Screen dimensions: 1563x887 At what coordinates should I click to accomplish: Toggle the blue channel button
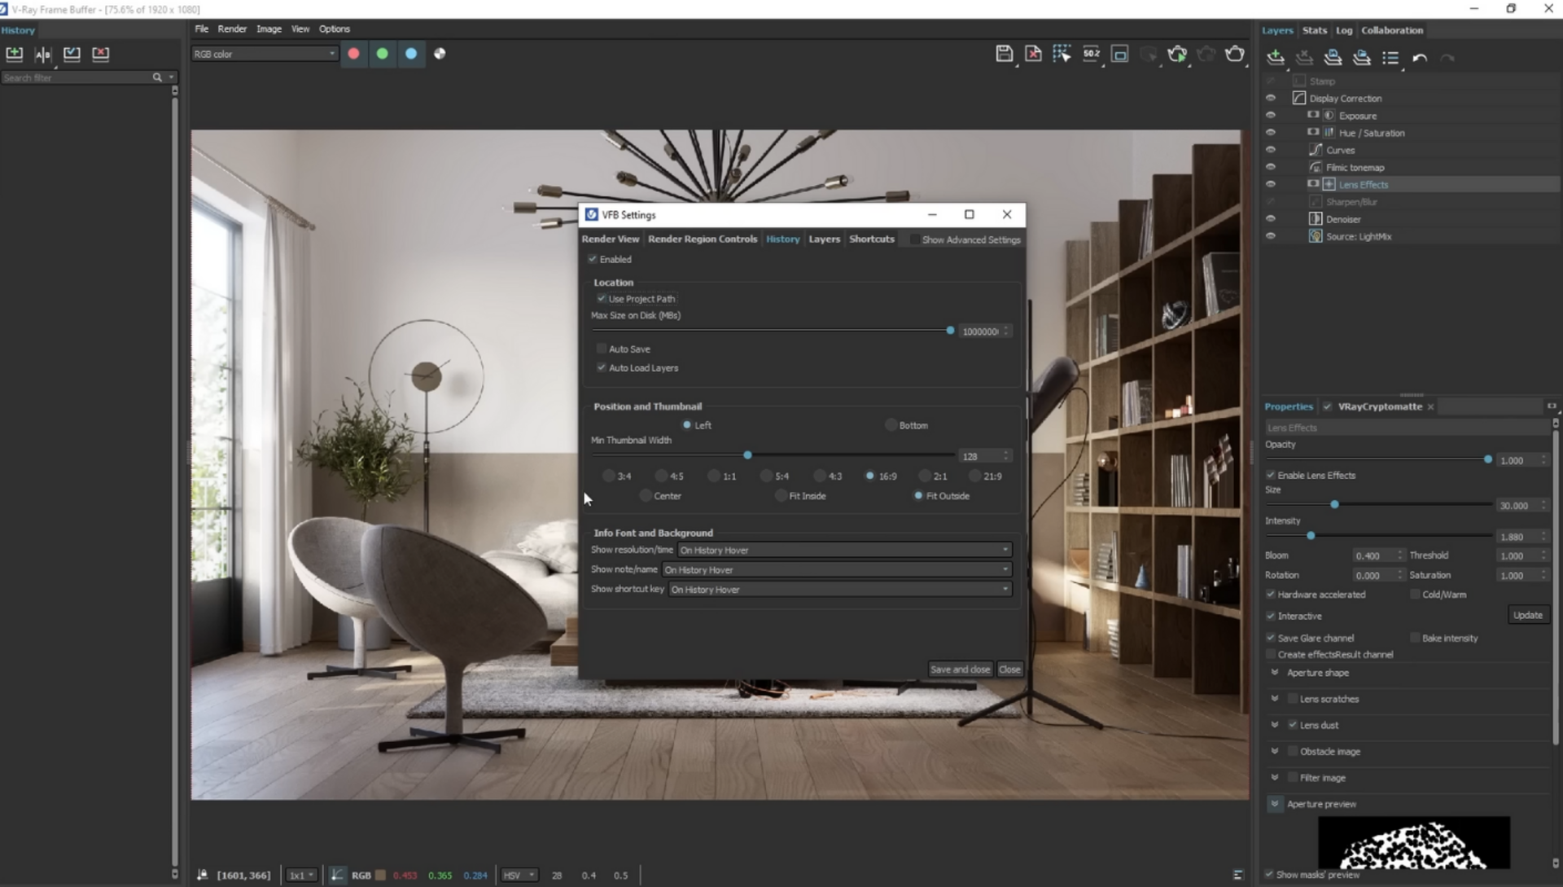coord(411,54)
